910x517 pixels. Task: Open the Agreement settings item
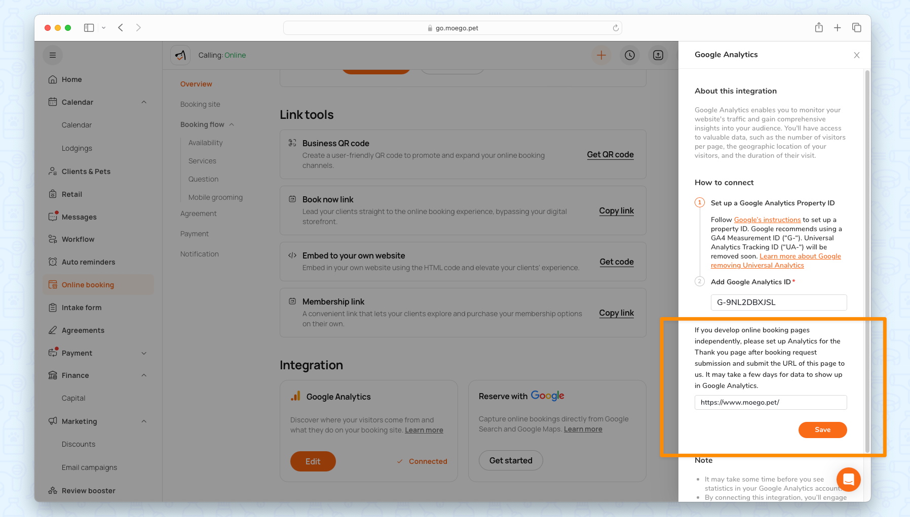(x=198, y=213)
